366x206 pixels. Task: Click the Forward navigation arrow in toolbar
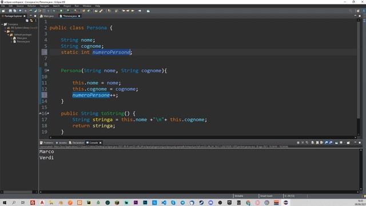coord(140,11)
